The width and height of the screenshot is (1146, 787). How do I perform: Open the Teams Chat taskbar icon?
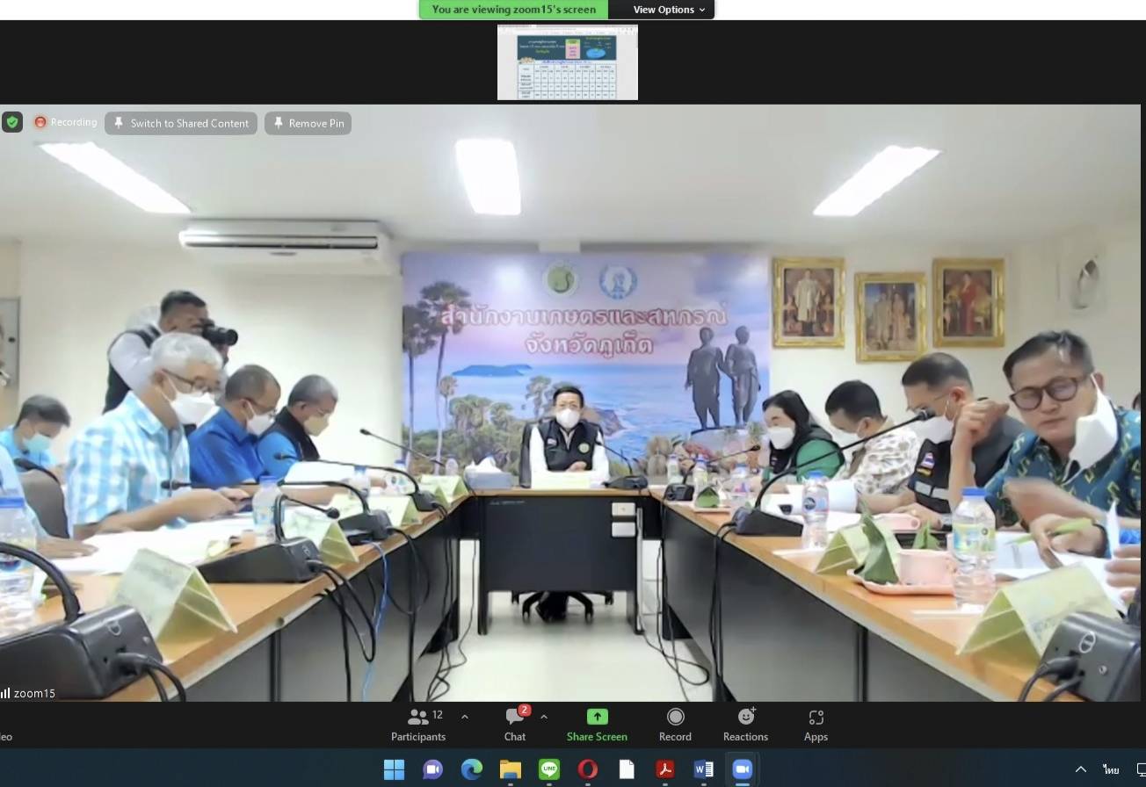(x=432, y=769)
